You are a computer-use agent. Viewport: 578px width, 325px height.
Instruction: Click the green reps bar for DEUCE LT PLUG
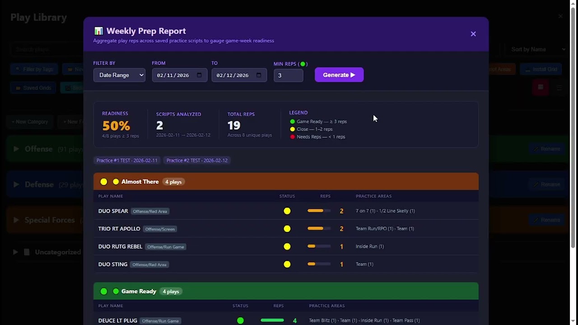(x=272, y=320)
